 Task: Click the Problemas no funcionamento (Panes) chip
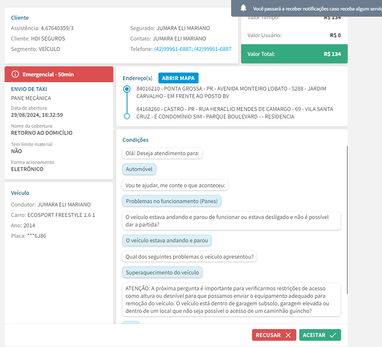click(x=172, y=201)
